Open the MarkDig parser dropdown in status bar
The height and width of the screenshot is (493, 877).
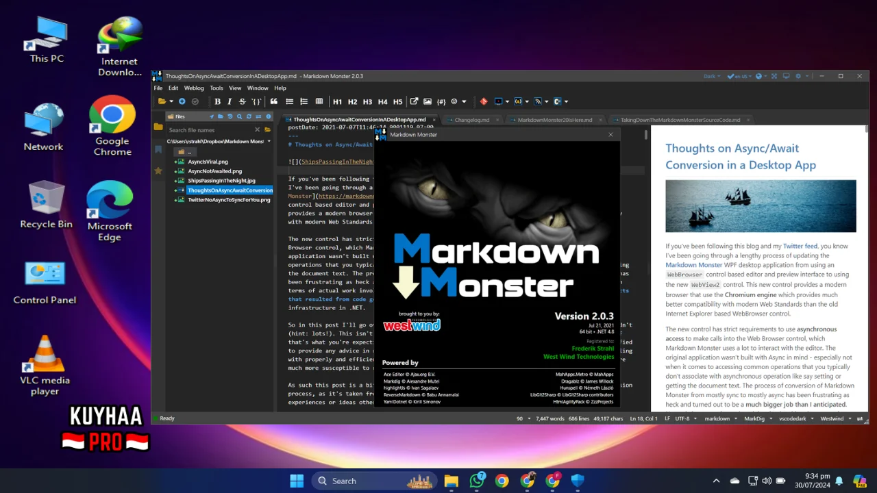coord(757,418)
